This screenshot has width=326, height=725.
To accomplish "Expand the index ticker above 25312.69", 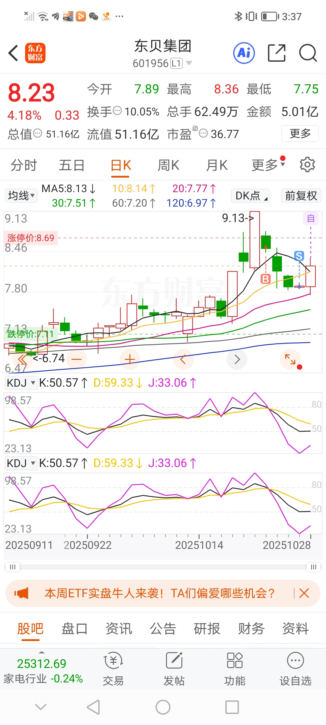I will (42, 652).
